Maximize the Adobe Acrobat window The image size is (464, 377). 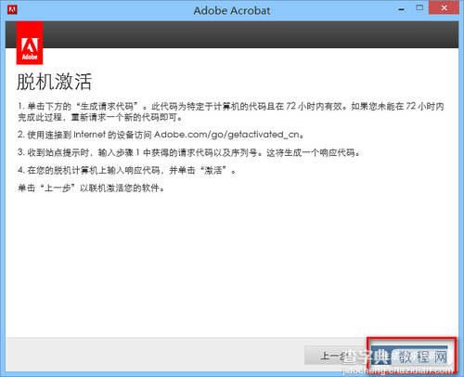pos(419,8)
